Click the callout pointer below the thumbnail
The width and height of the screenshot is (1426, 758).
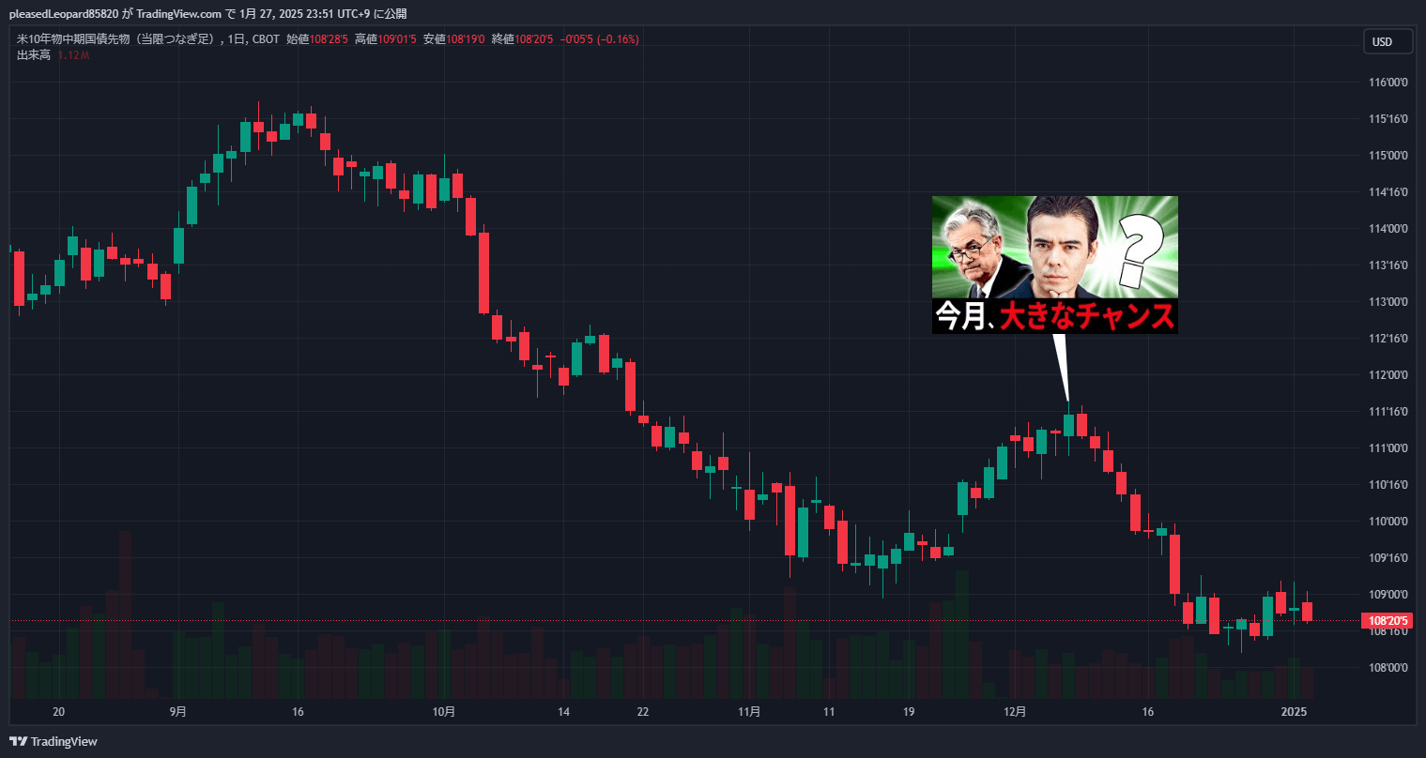click(1061, 367)
